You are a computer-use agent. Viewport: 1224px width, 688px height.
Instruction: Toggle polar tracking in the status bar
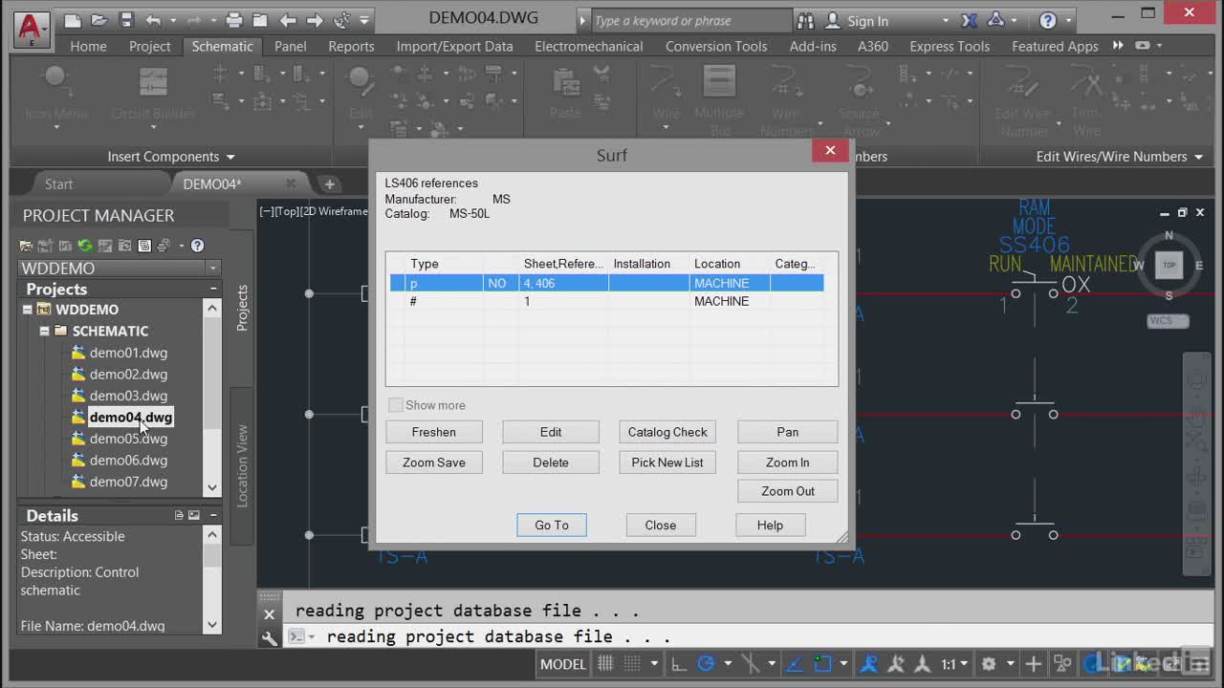click(x=707, y=664)
